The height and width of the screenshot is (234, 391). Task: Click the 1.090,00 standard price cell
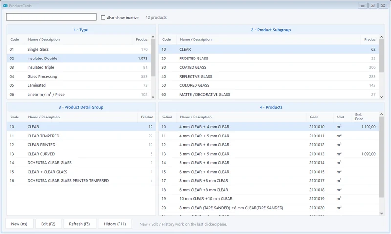tap(369, 154)
